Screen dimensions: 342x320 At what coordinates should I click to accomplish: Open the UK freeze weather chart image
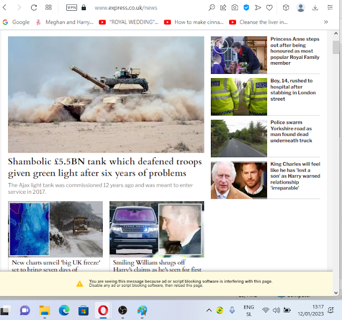56,229
